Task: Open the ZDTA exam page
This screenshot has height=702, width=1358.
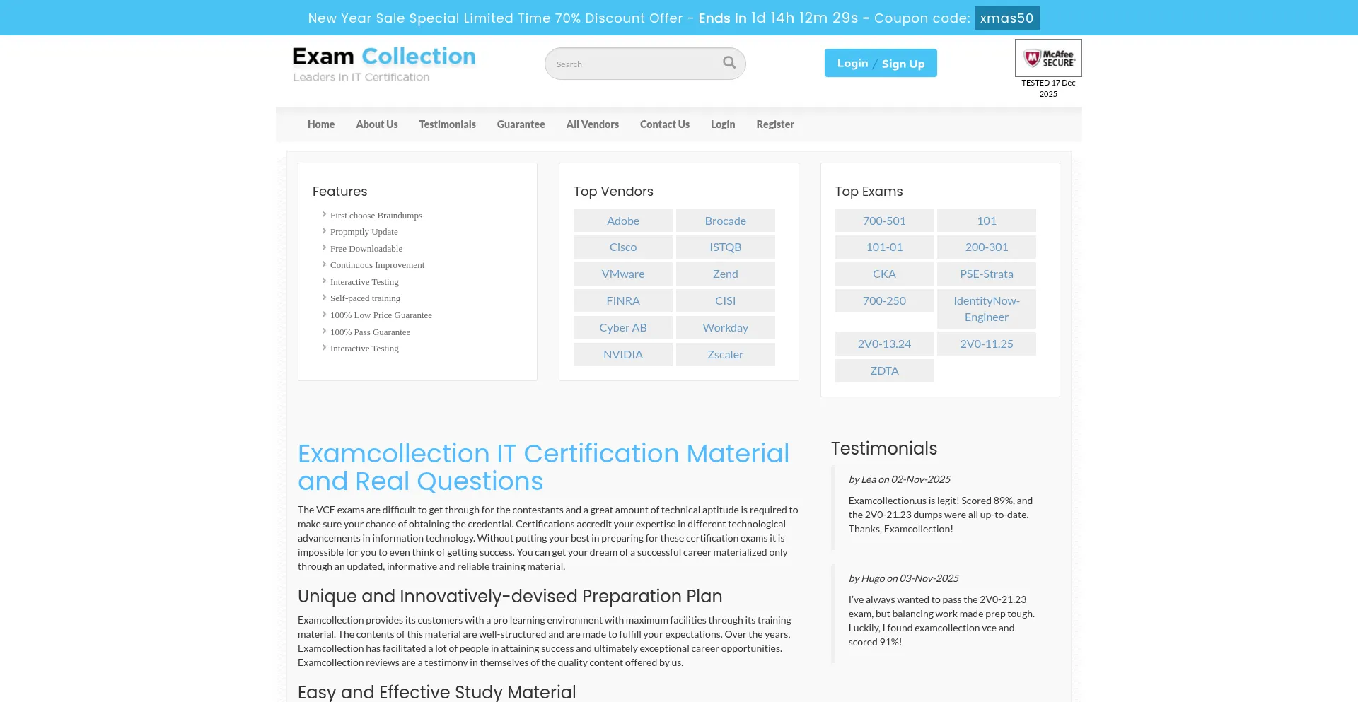Action: (883, 370)
